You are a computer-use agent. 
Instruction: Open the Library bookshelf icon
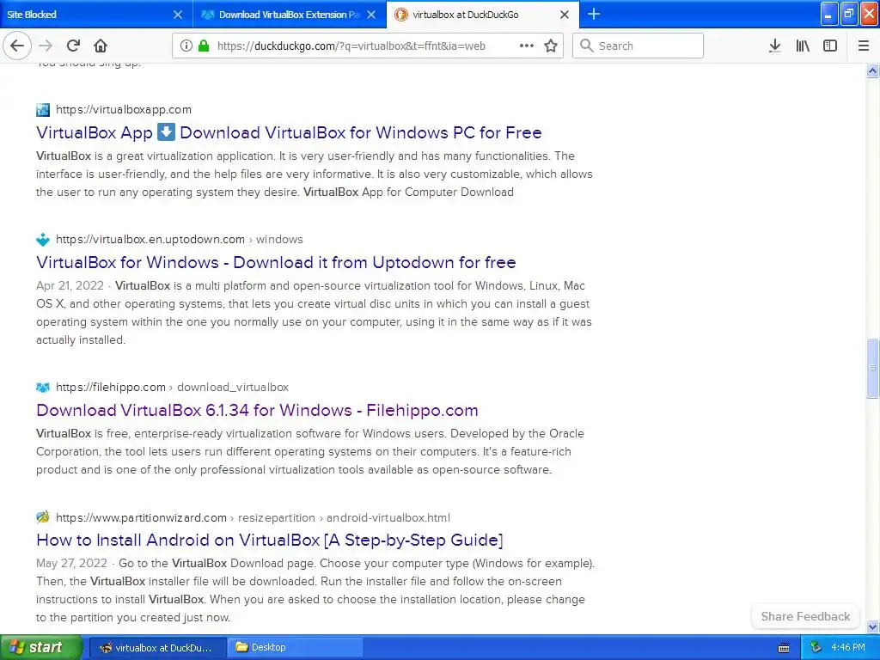coord(803,46)
